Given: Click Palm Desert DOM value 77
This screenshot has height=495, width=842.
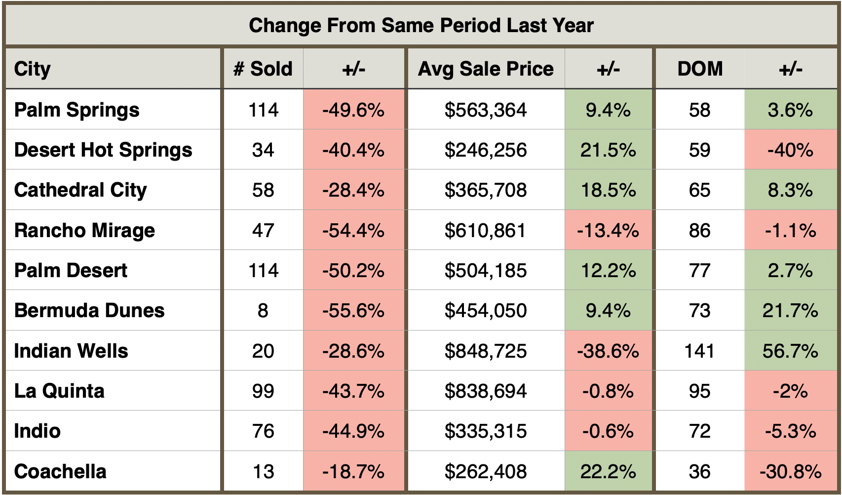Looking at the screenshot, I should click(x=700, y=271).
